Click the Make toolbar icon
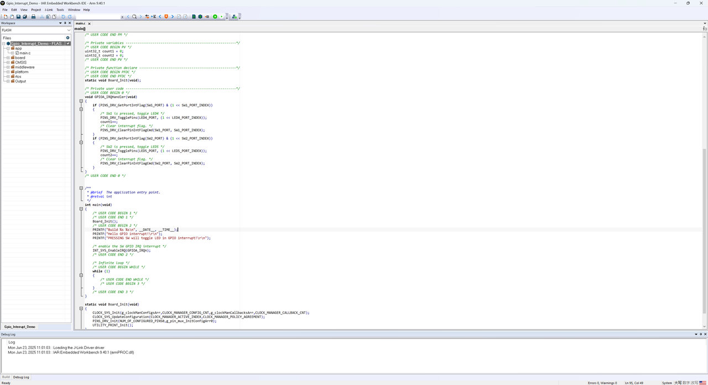The height and width of the screenshot is (385, 708). [200, 17]
